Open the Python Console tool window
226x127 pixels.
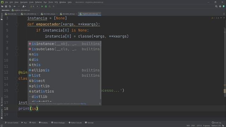coord(75,123)
